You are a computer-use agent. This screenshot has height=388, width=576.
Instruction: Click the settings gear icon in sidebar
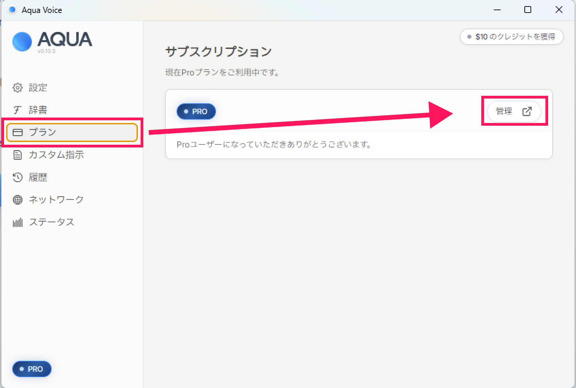tap(17, 88)
